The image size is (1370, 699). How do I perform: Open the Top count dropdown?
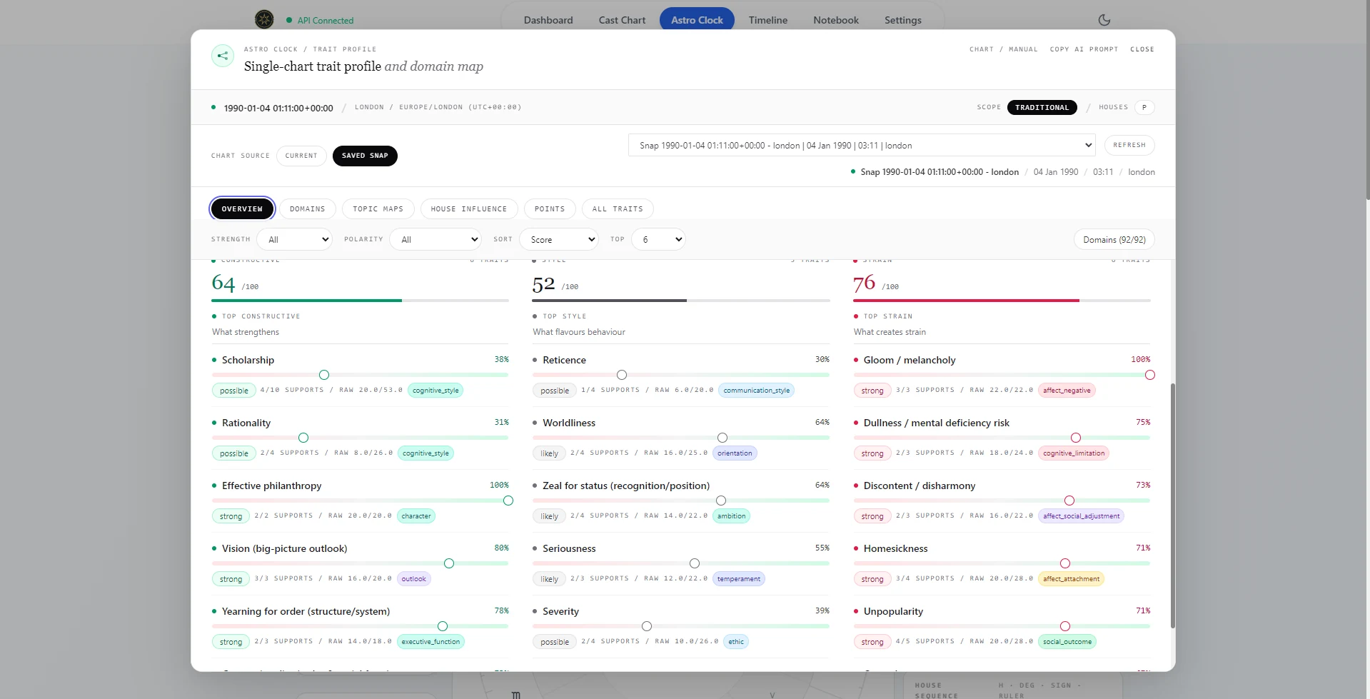(658, 239)
